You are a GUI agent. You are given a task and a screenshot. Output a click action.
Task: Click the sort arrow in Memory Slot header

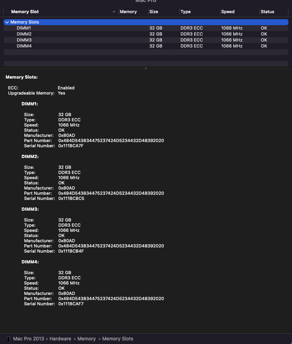coord(114,12)
